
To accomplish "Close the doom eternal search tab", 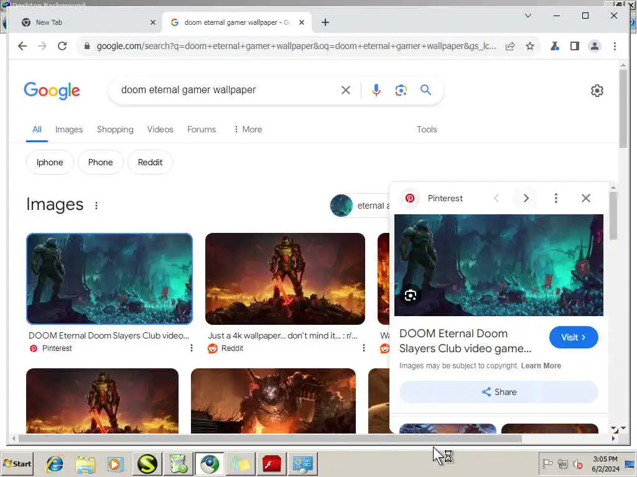I will click(x=302, y=22).
